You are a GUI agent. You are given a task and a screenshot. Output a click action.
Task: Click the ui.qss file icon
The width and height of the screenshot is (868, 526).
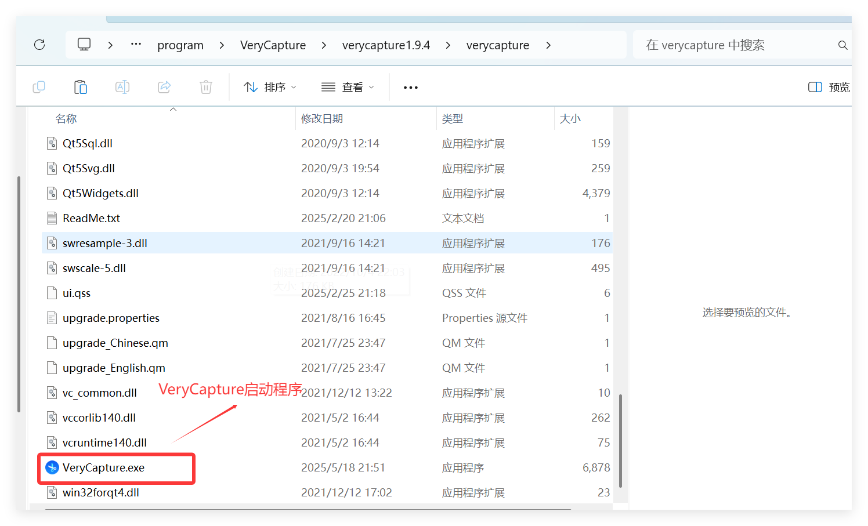point(52,293)
